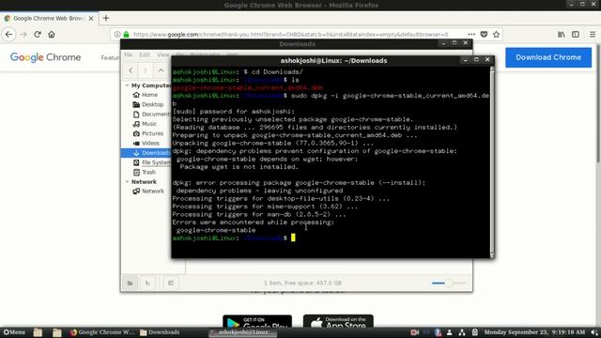The image size is (601, 338).
Task: Click Firefox forward arrow
Action: (x=23, y=35)
